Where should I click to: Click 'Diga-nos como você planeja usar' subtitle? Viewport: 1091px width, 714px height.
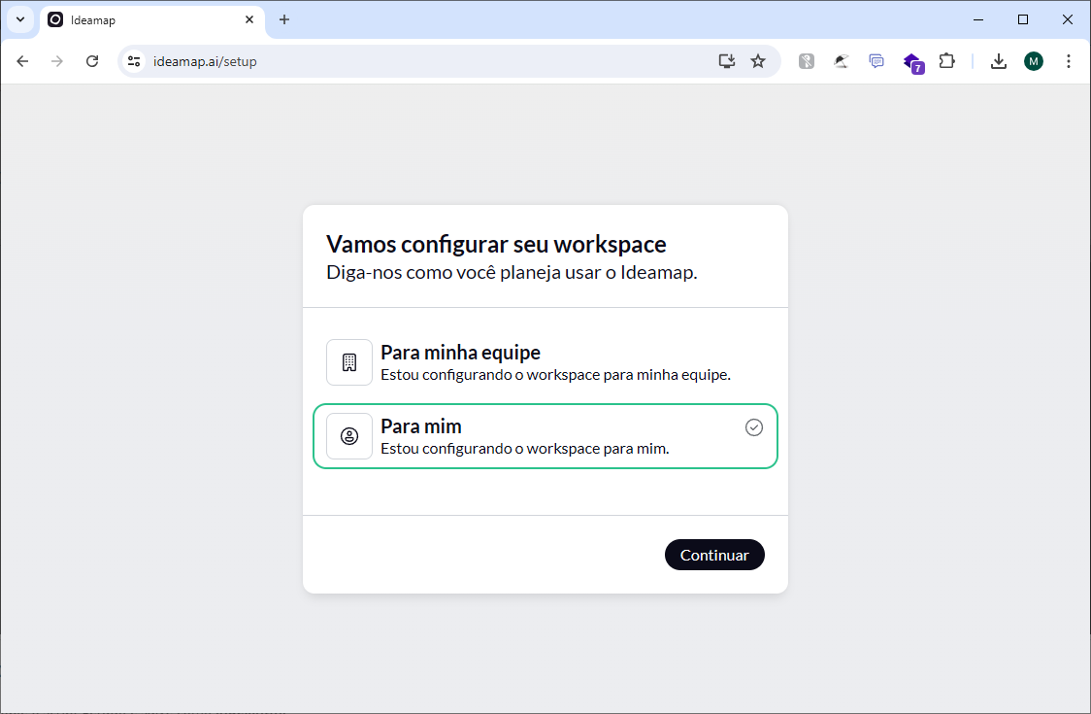(512, 272)
